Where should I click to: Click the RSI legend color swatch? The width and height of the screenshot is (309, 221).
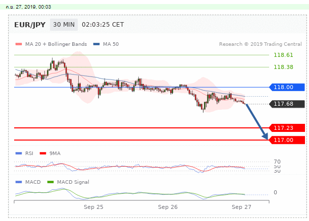(19, 153)
